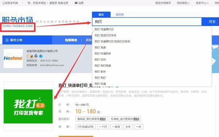The height and width of the screenshot is (137, 219).
Task: Click the shield badge icon under company name
Action: 36,56
